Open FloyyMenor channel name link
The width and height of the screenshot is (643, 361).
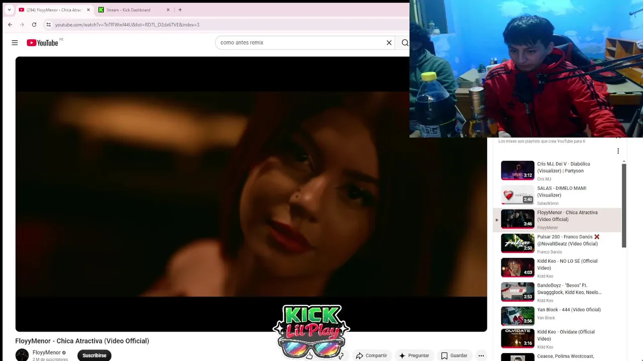pos(47,352)
